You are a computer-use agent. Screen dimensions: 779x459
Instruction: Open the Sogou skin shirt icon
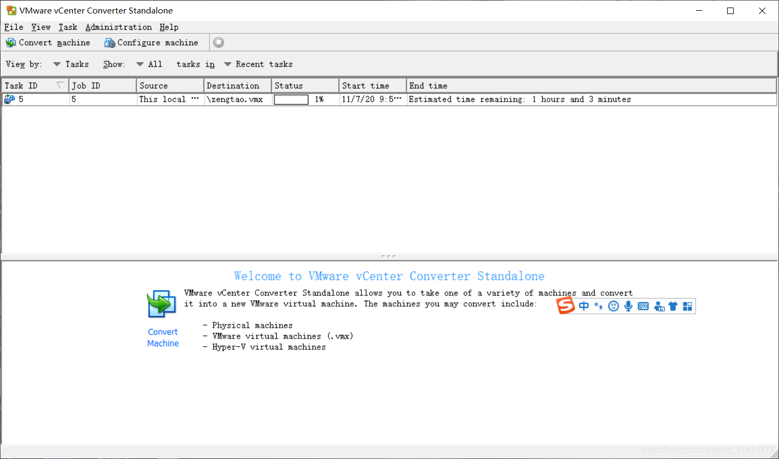673,306
